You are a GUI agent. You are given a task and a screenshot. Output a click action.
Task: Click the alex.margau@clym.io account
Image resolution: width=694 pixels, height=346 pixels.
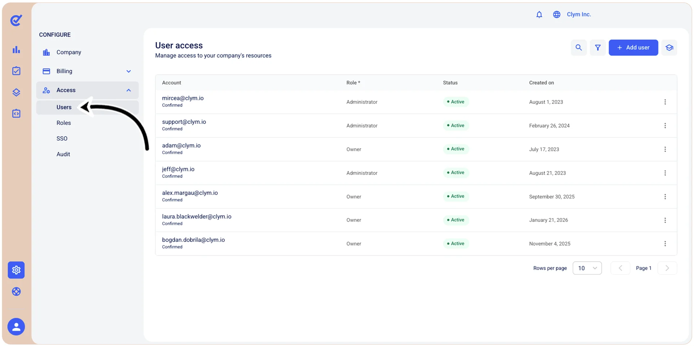[x=190, y=193]
